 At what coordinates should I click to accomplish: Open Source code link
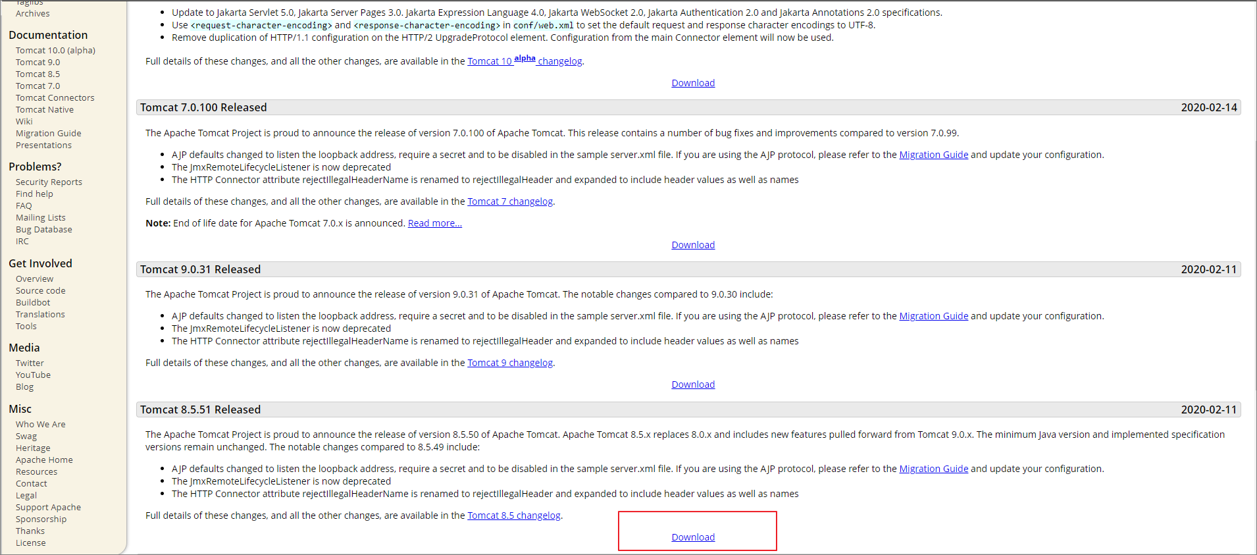pos(40,290)
